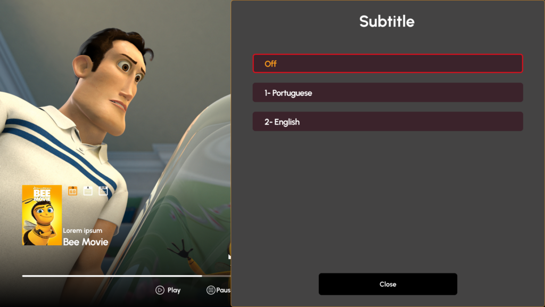The height and width of the screenshot is (307, 545).
Task: Seek within the white played portion of progress bar
Action: coord(112,276)
